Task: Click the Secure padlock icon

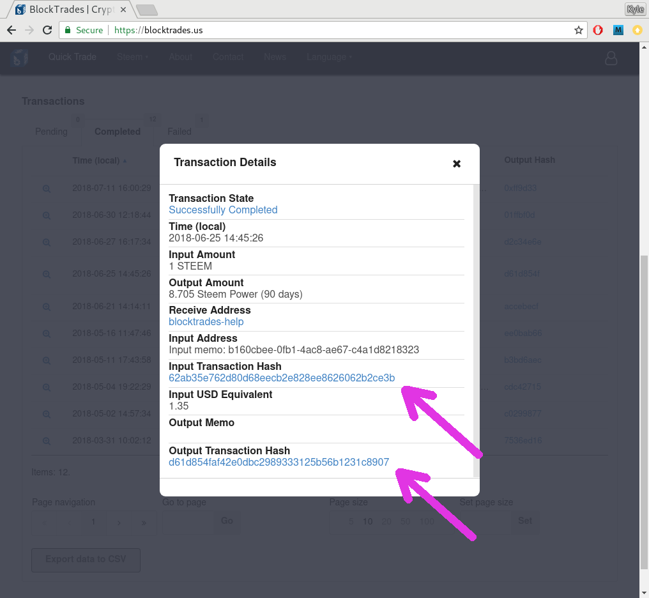Action: tap(68, 30)
